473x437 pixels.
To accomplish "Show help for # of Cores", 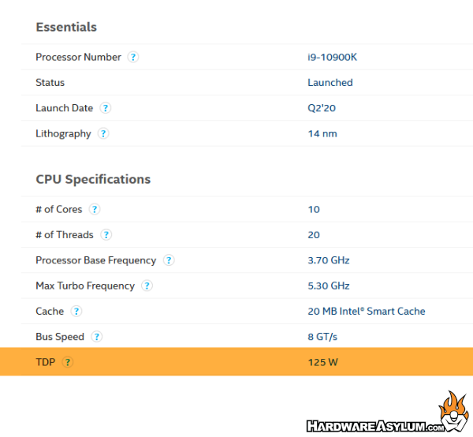I will pyautogui.click(x=95, y=209).
